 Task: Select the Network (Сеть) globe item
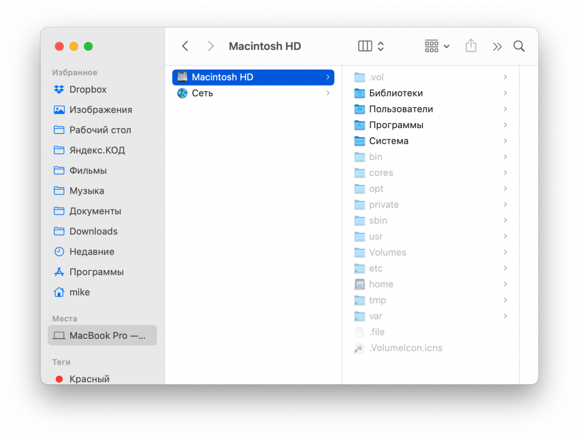[x=202, y=93]
